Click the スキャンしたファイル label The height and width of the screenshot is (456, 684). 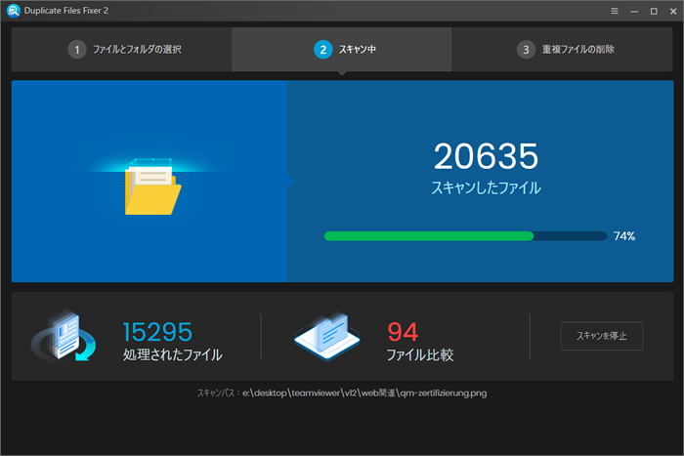point(486,187)
